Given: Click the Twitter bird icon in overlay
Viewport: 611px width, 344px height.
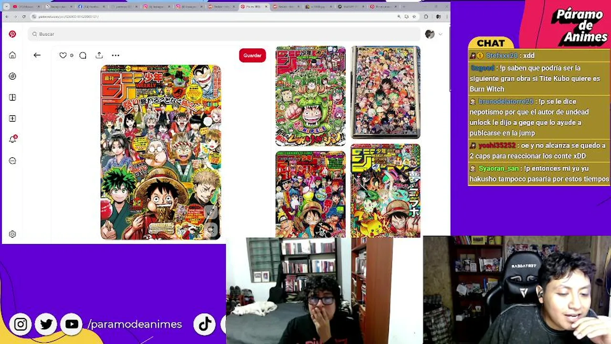Looking at the screenshot, I should coord(46,324).
